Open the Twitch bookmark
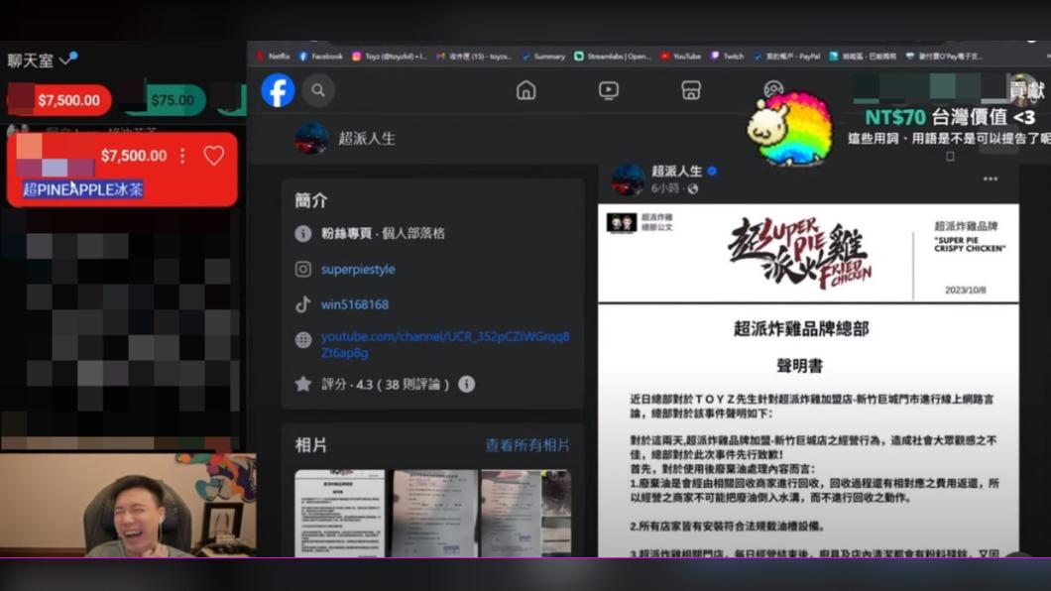 coord(727,57)
